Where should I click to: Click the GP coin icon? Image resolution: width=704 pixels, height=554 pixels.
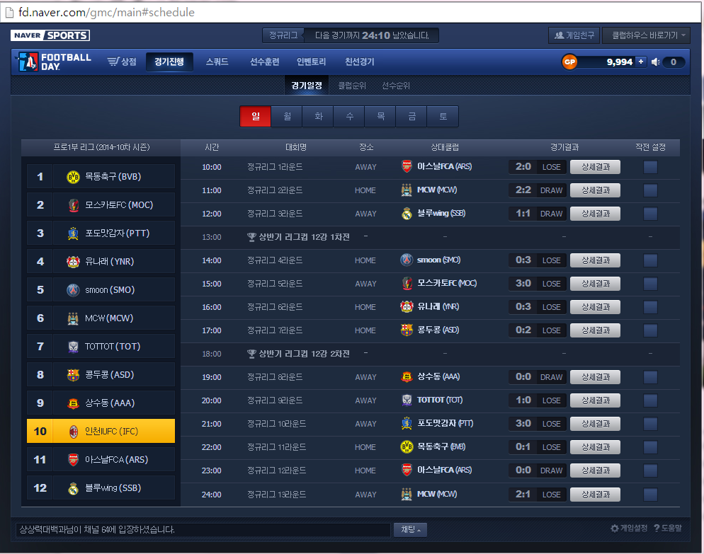click(569, 62)
